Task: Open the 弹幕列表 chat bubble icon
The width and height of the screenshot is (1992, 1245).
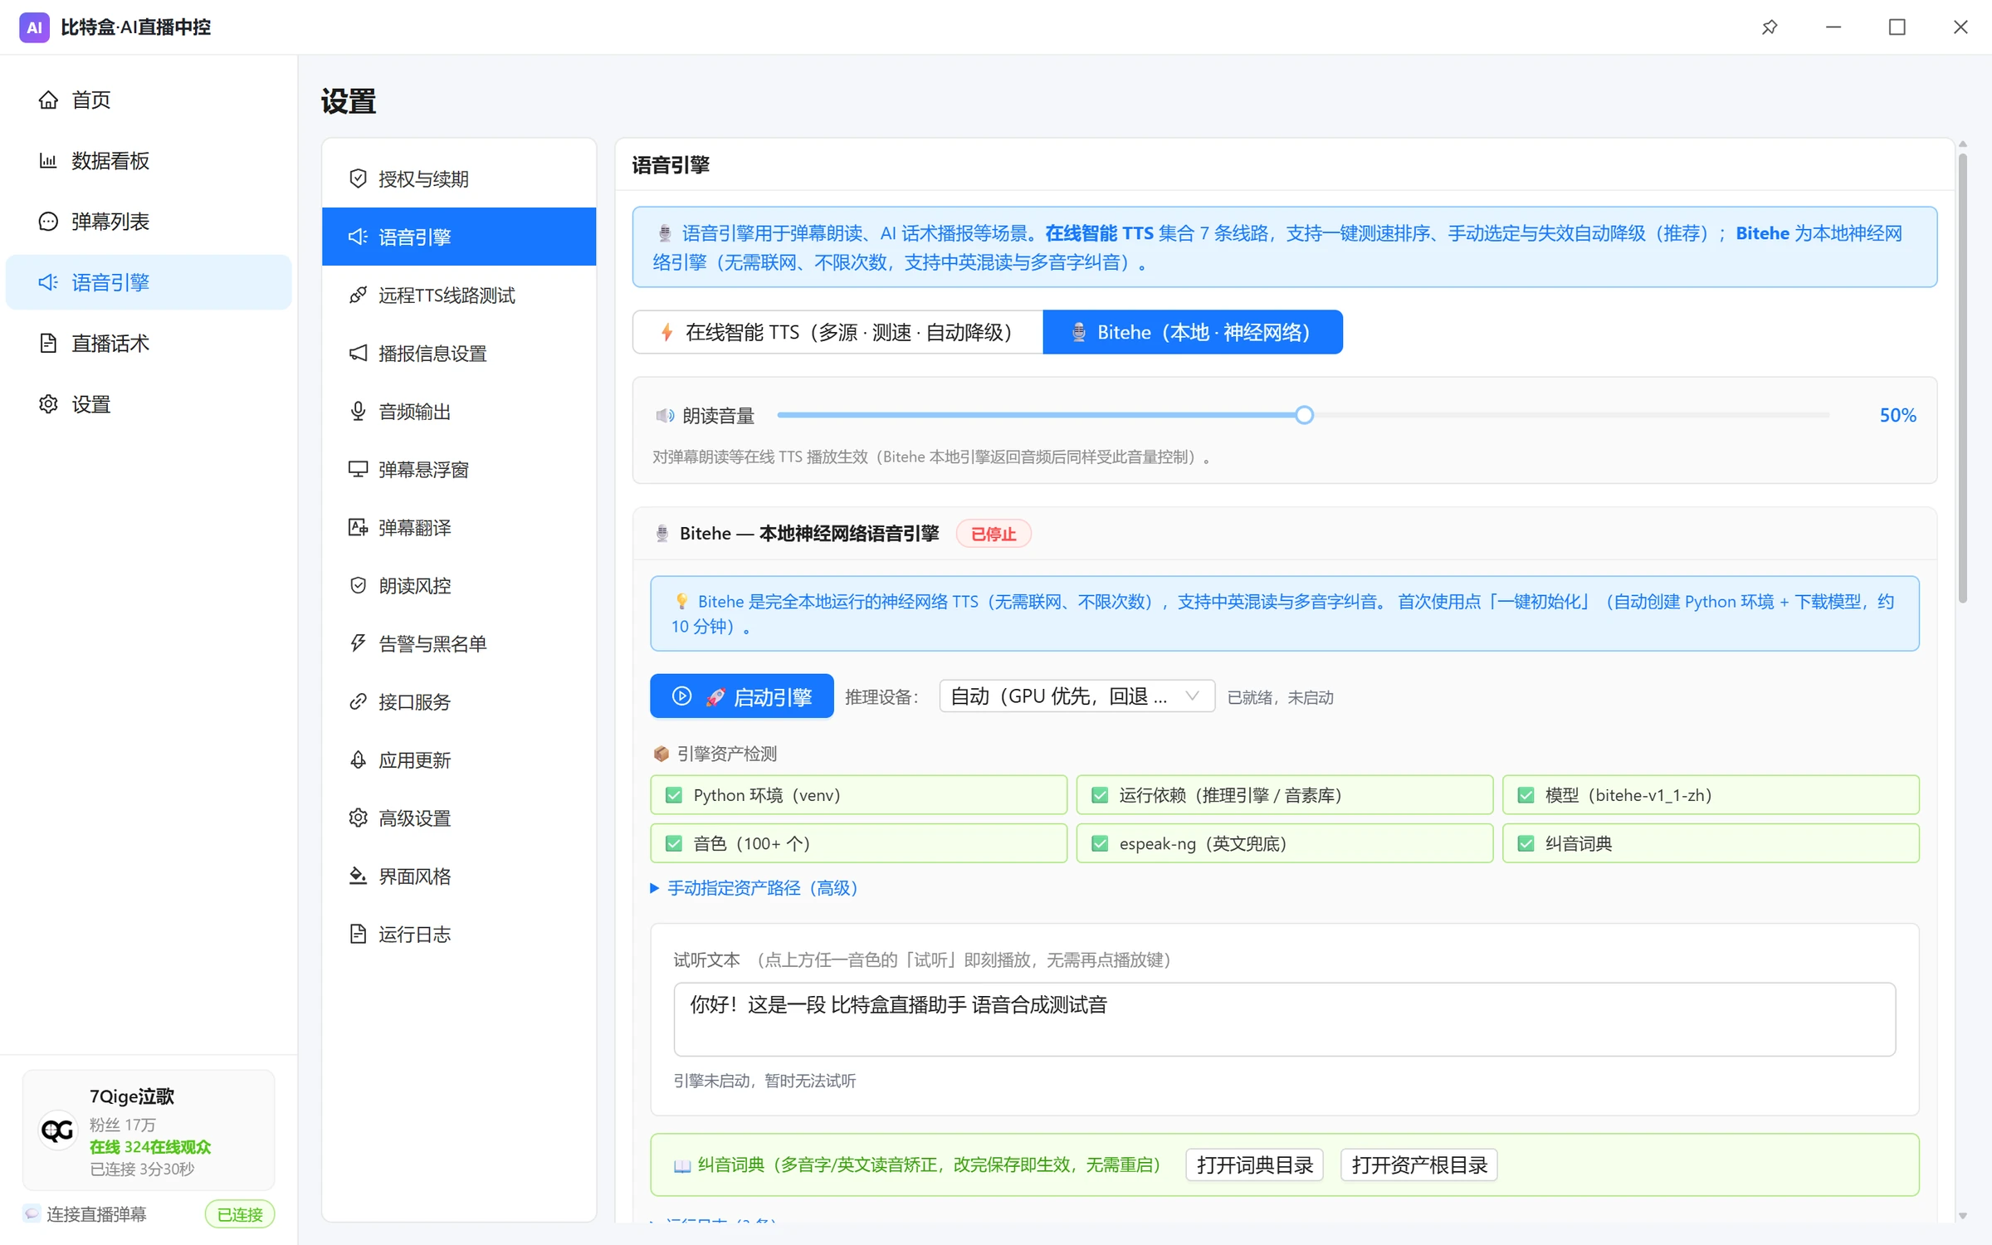Action: pos(48,222)
